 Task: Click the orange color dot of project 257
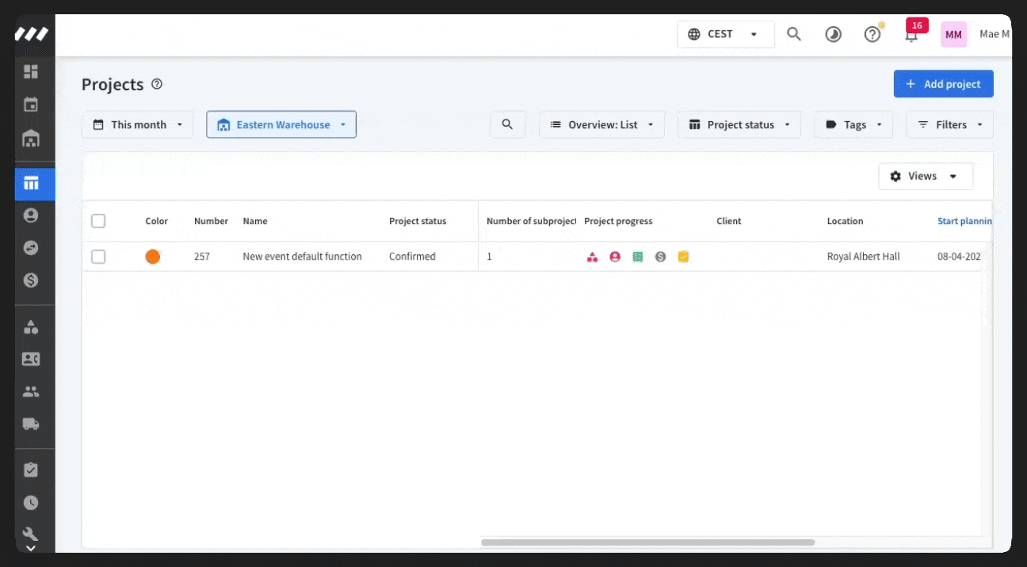[x=153, y=257]
